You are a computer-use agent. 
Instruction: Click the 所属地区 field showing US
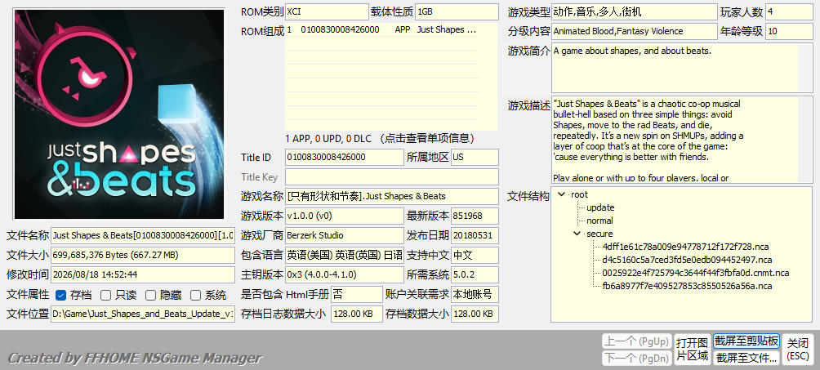[475, 157]
